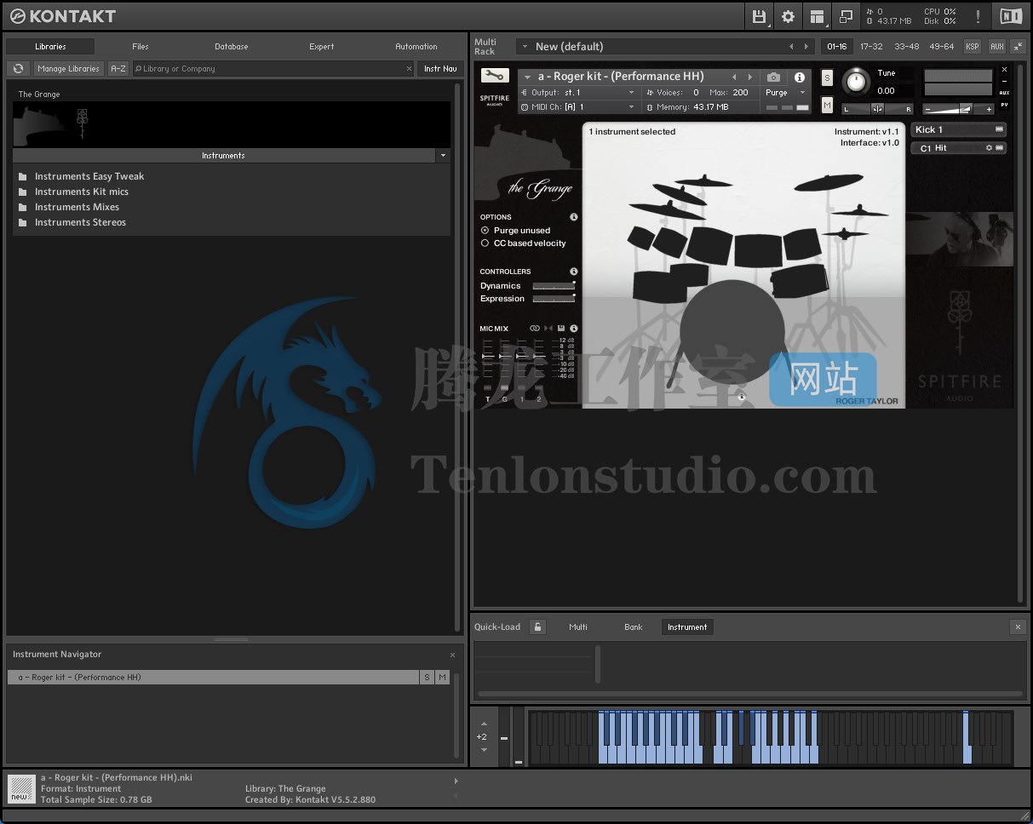Click the CONTROLLERS info icon

[574, 272]
